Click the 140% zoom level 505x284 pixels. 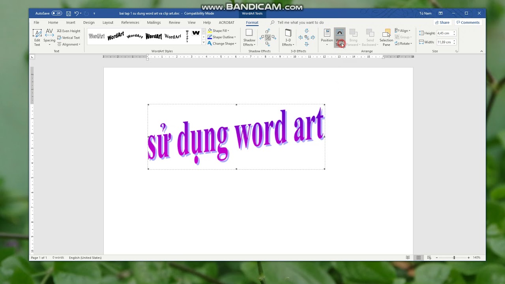coord(477,258)
